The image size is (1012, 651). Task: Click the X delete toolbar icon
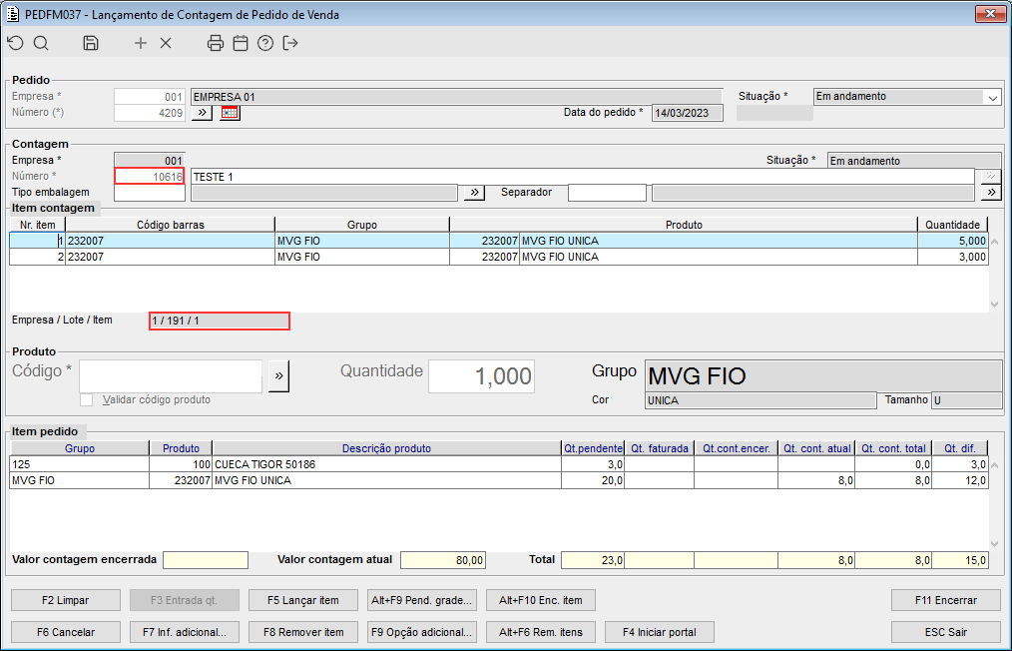pyautogui.click(x=166, y=43)
